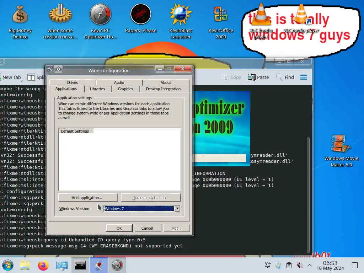The width and height of the screenshot is (364, 273).
Task: Switch to the Wine configuration taskbar entry
Action: pos(99,265)
